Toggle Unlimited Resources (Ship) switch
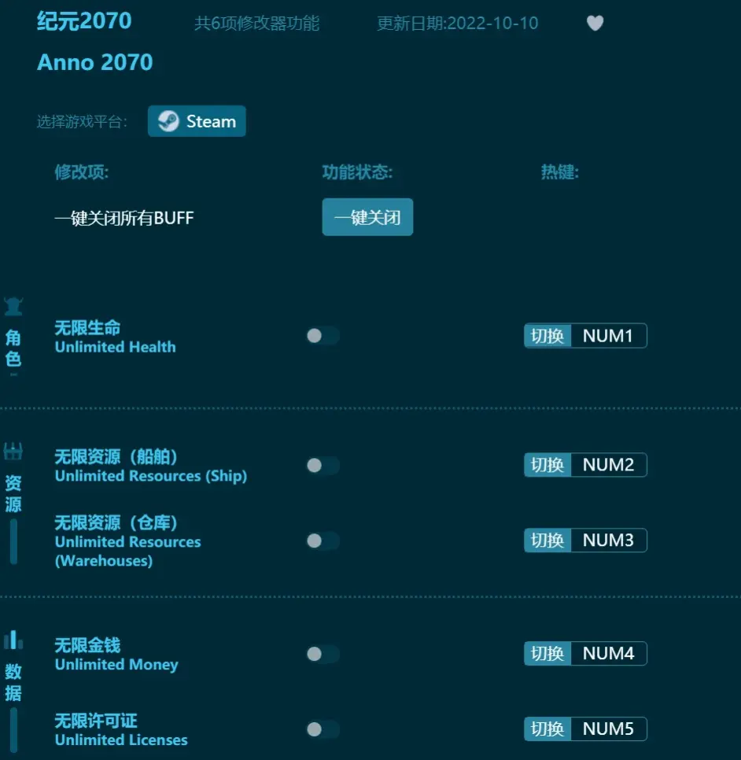The height and width of the screenshot is (760, 741). coord(323,465)
